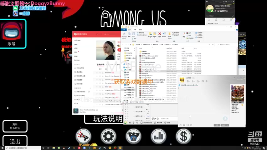Image resolution: width=267 pixels, height=150 pixels.
Task: Click the Windows Start button
Action: (2, 148)
